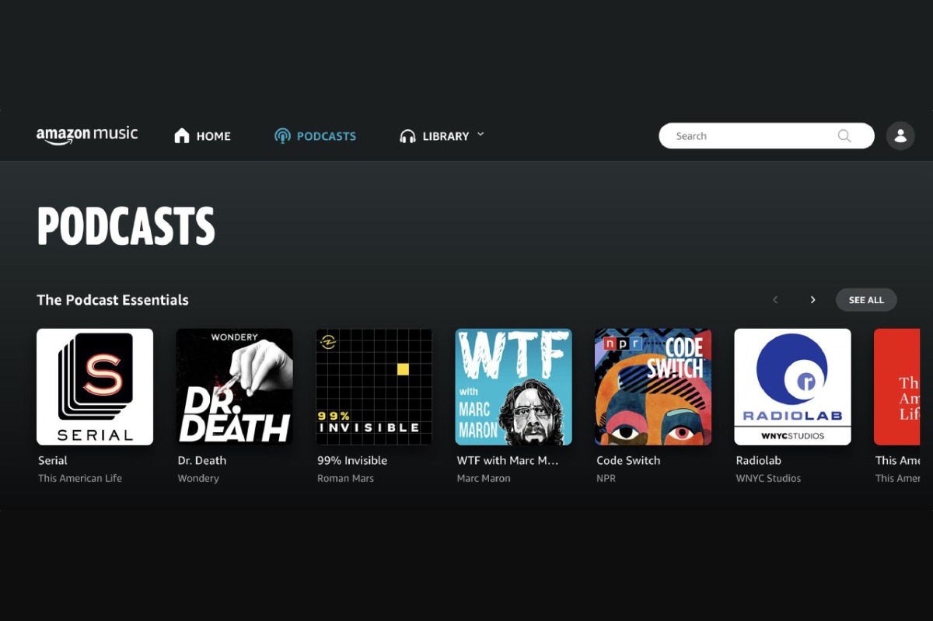Select the PODCASTS tab label

(x=327, y=136)
